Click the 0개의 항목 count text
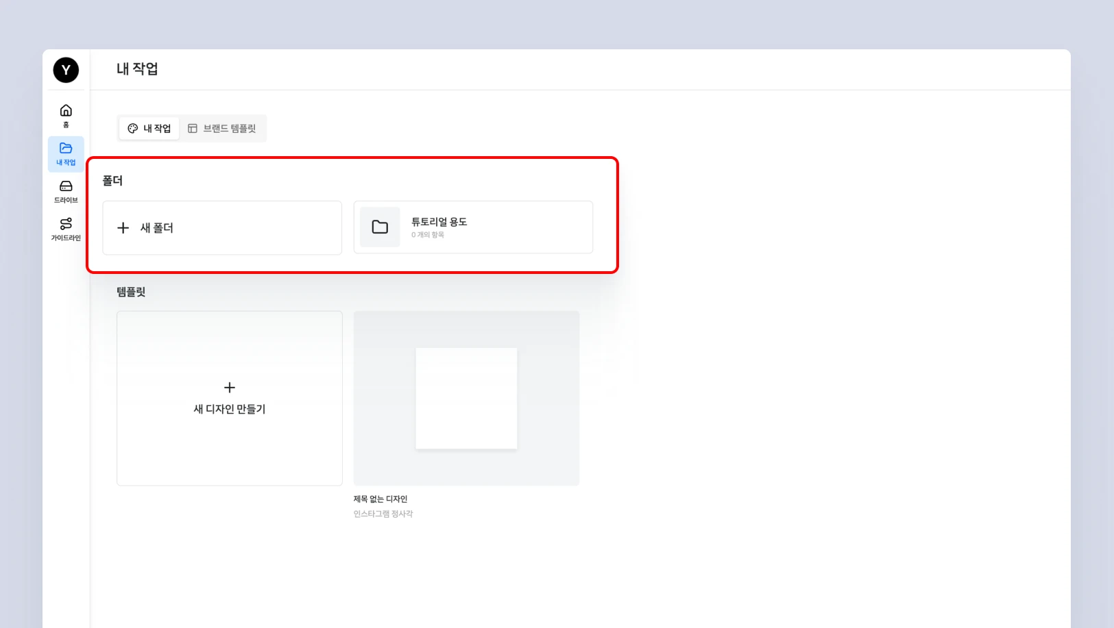Screen dimensions: 1114x628 [428, 235]
